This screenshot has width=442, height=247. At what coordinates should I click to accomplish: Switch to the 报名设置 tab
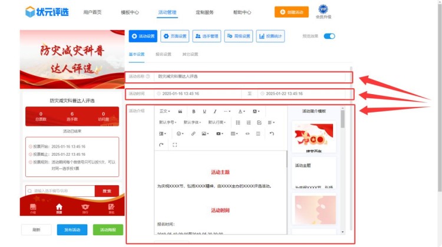coord(163,54)
